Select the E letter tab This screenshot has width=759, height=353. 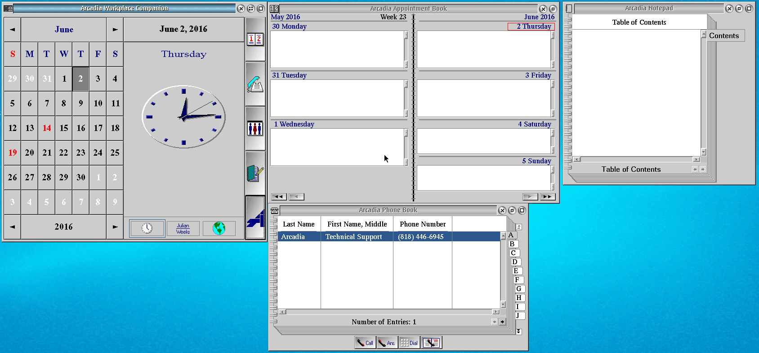click(x=517, y=271)
